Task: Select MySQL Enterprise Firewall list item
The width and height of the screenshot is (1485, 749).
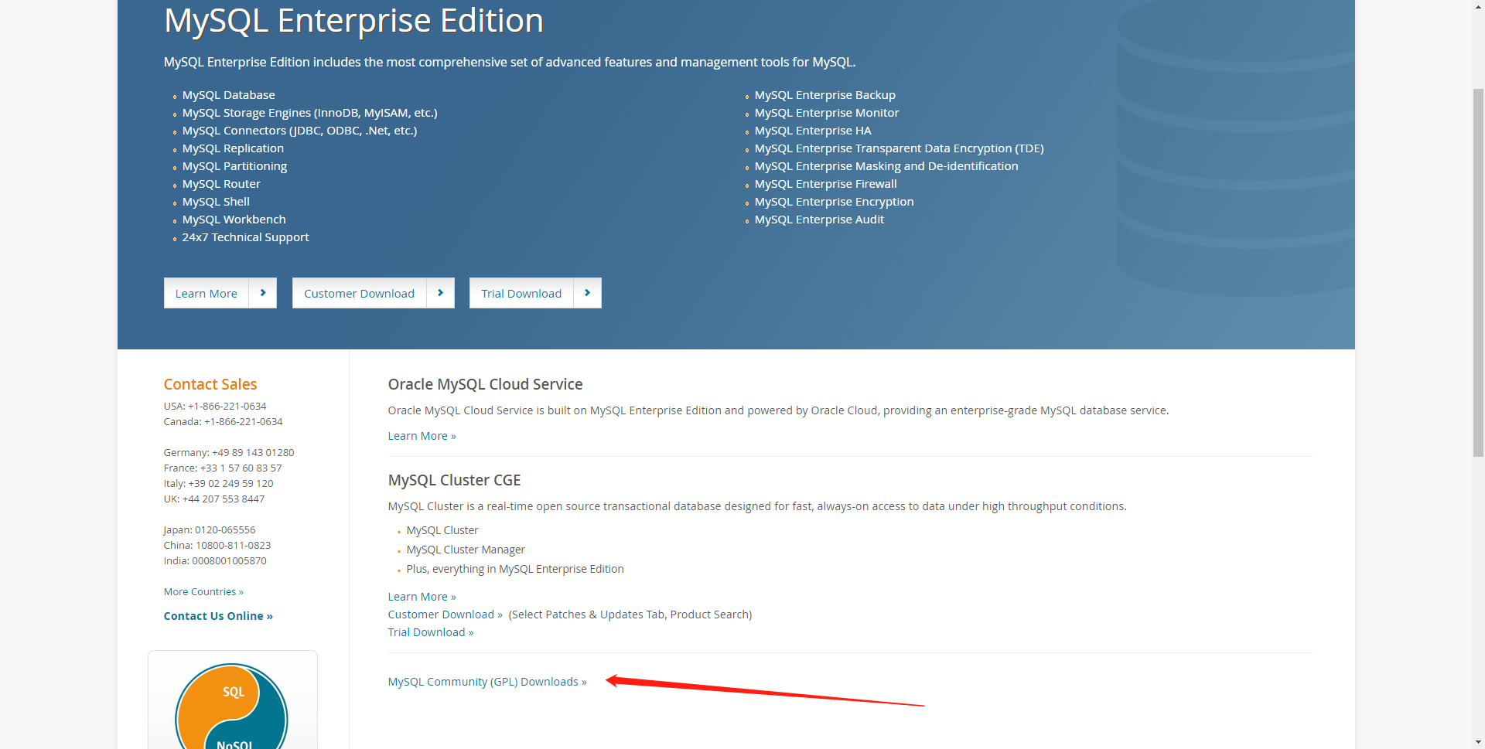Action: click(826, 184)
